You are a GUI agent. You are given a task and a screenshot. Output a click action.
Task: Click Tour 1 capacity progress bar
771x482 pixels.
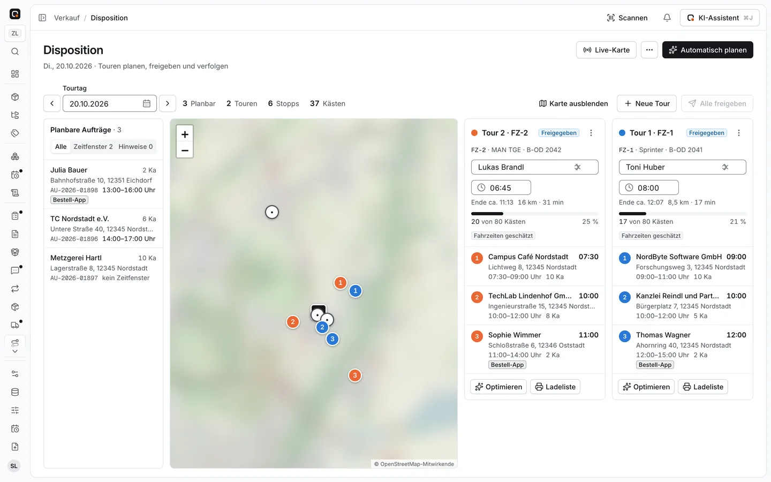pyautogui.click(x=683, y=214)
